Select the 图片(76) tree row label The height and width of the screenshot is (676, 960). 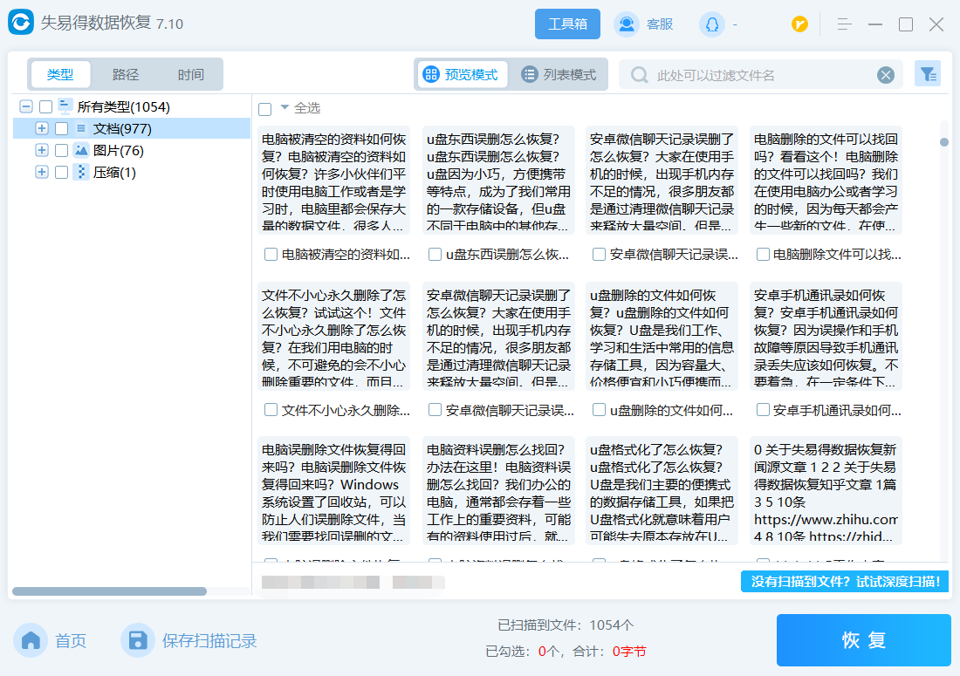[x=118, y=151]
